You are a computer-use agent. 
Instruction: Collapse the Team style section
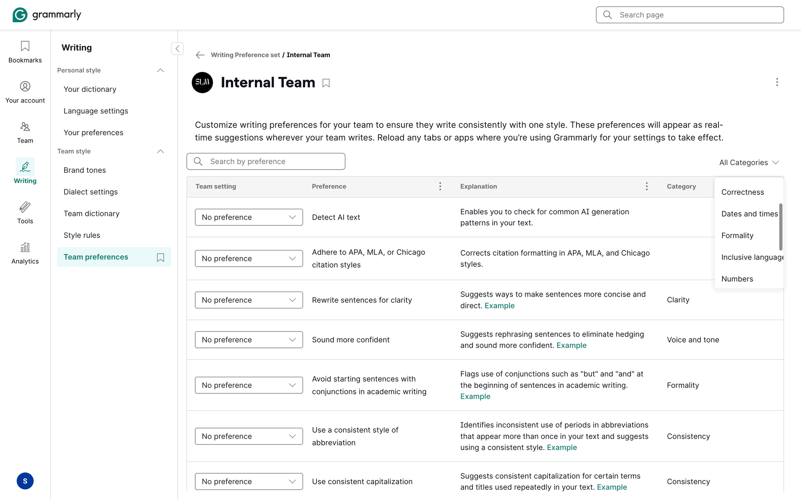[x=160, y=151]
